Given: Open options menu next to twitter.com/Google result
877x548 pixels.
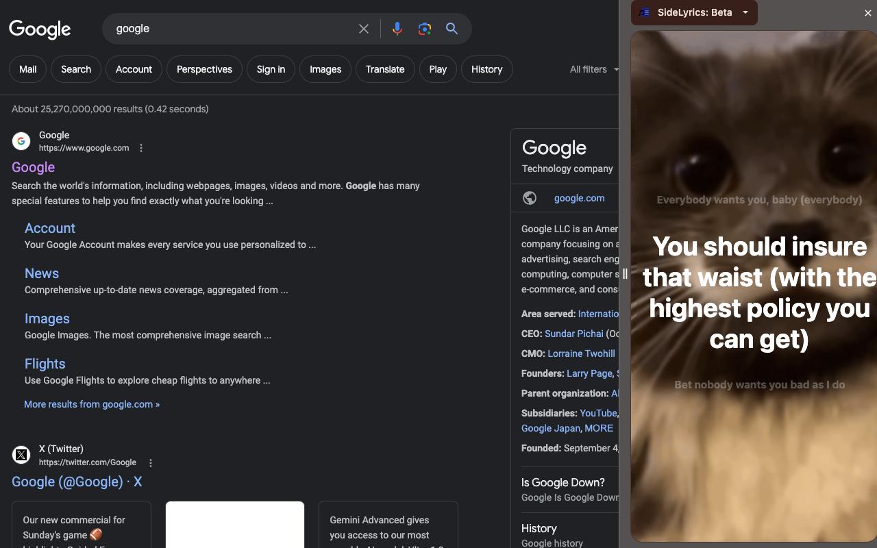Looking at the screenshot, I should pyautogui.click(x=151, y=463).
